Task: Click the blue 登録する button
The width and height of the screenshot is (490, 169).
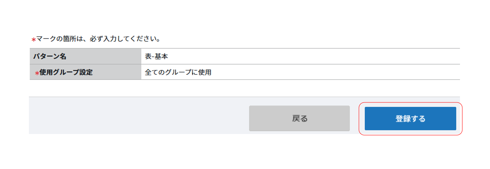Action: (x=410, y=118)
